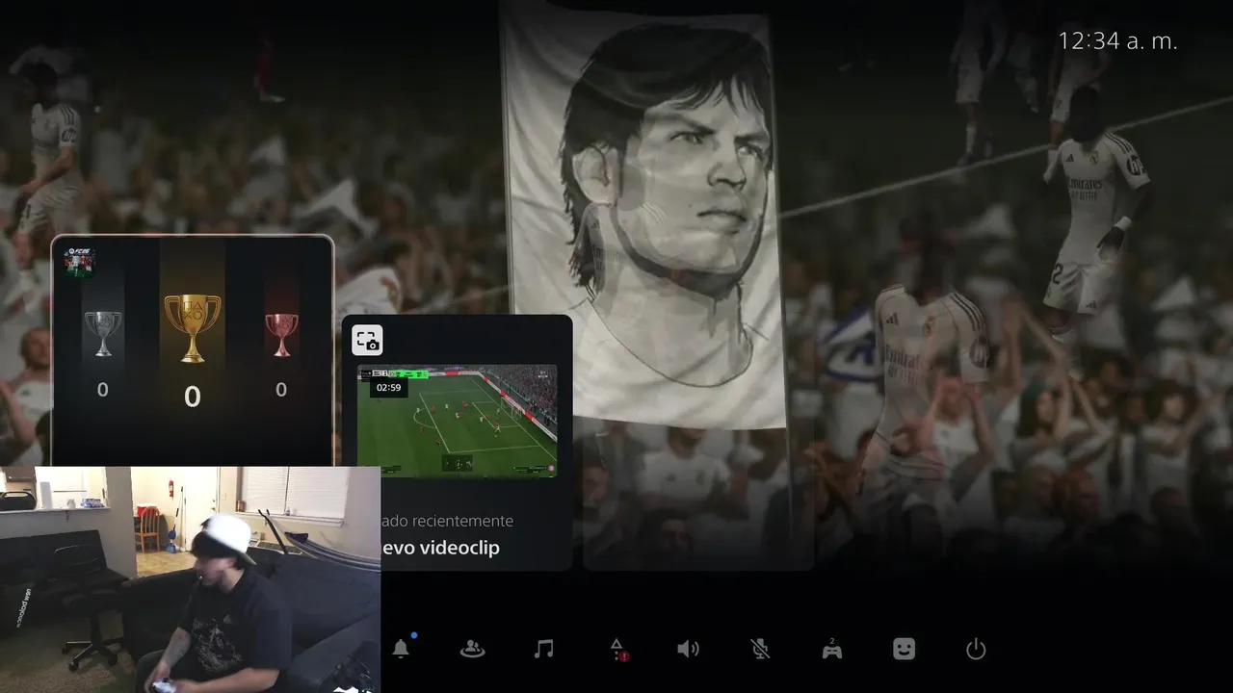The width and height of the screenshot is (1233, 693).
Task: Click the bronze trophy count 0
Action: 281,390
